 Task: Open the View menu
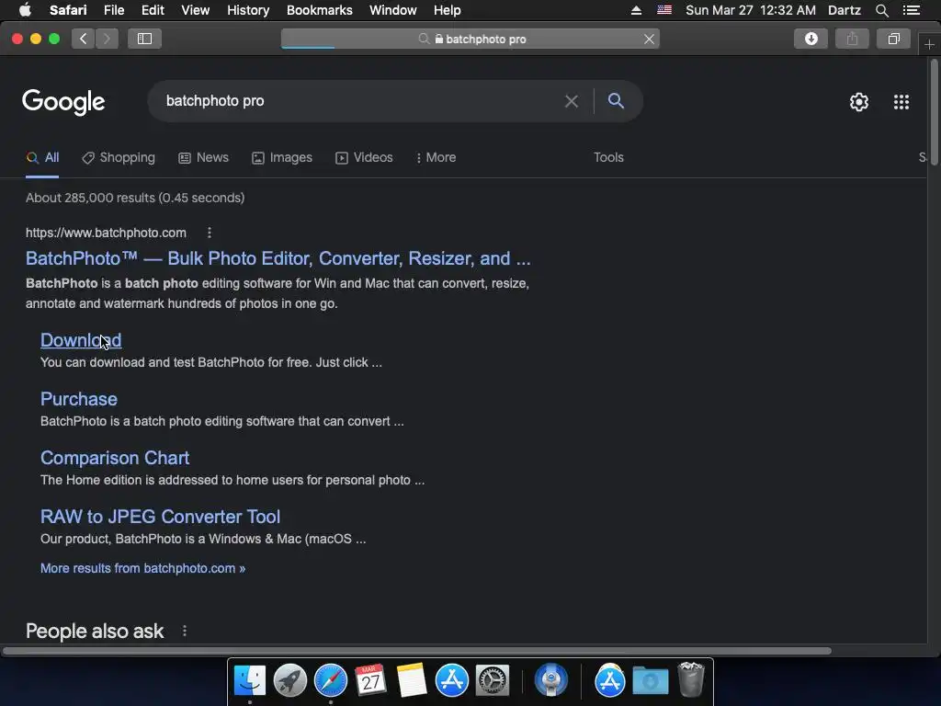[x=195, y=10]
